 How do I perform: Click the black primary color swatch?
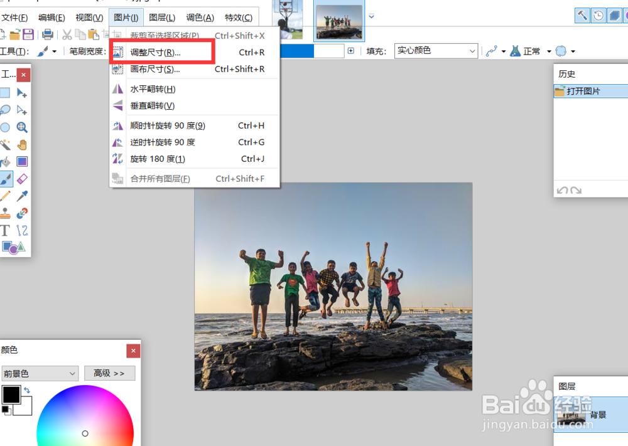tap(11, 395)
